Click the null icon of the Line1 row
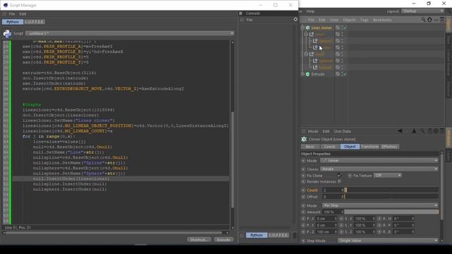The width and height of the screenshot is (452, 254). [311, 35]
